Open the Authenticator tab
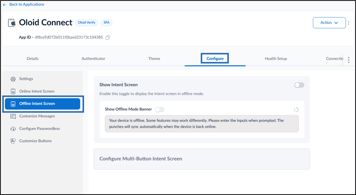 point(93,58)
